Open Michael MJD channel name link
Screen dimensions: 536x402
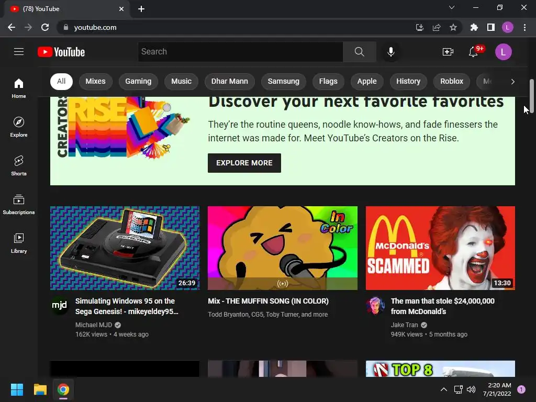pyautogui.click(x=94, y=325)
